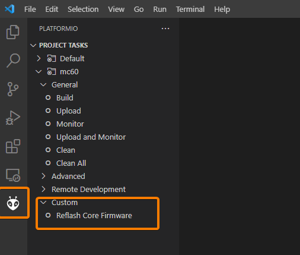Open the Go menu
This screenshot has width=300, height=255.
tap(139, 10)
